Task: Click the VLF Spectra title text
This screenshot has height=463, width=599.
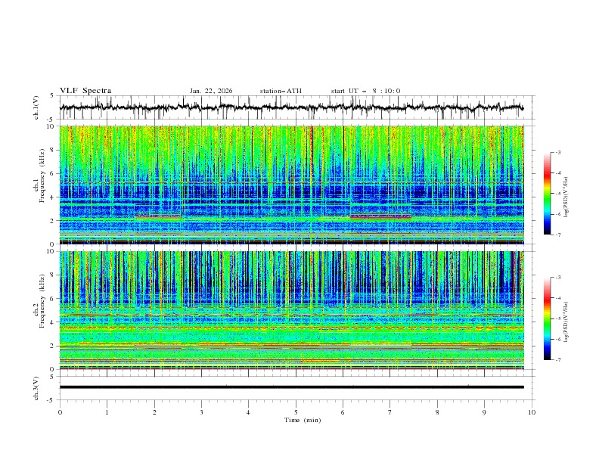Action: 85,91
